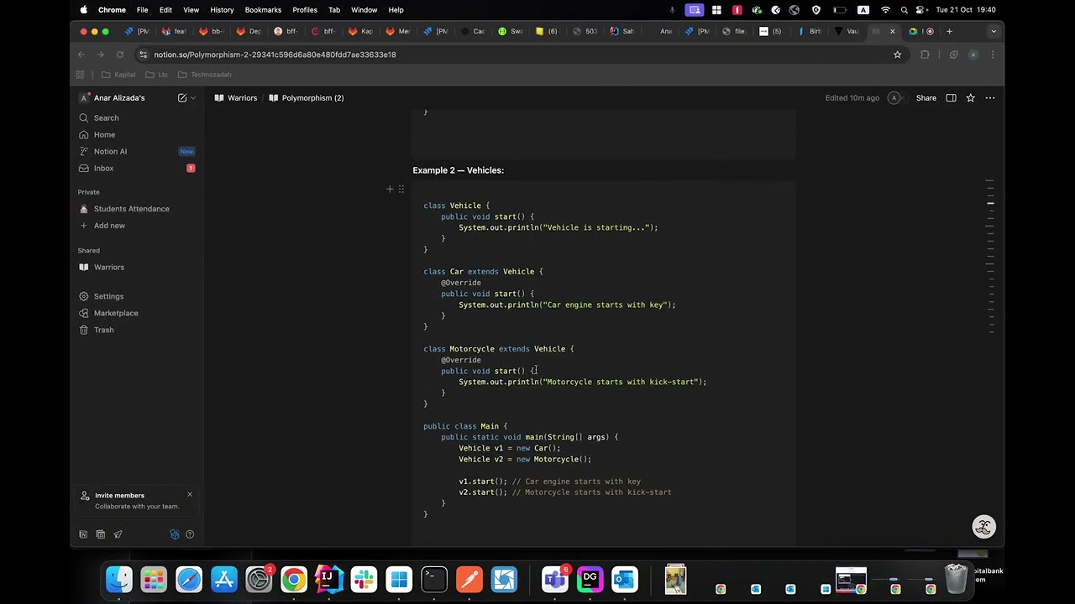This screenshot has width=1075, height=604.
Task: Open Slack from the Dock
Action: [364, 580]
